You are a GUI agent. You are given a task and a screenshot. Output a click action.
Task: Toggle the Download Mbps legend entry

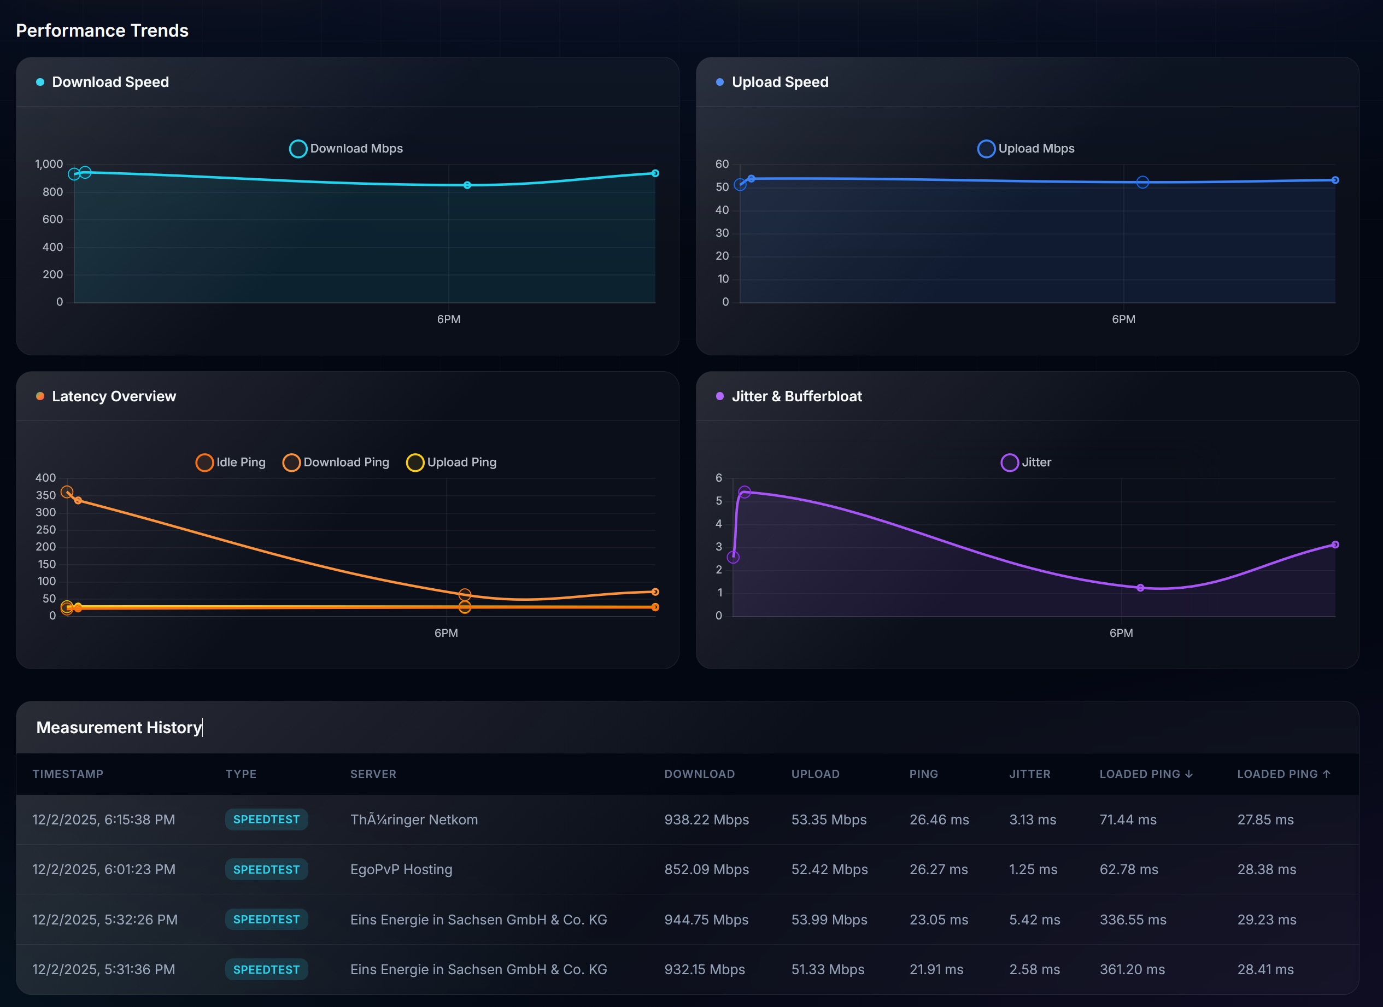345,148
